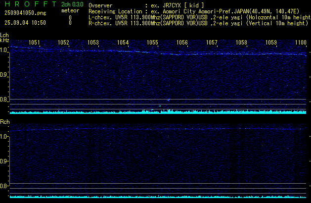The height and width of the screenshot is (203, 311).
Task: Click the 1056 time marker
Action: 182,43
